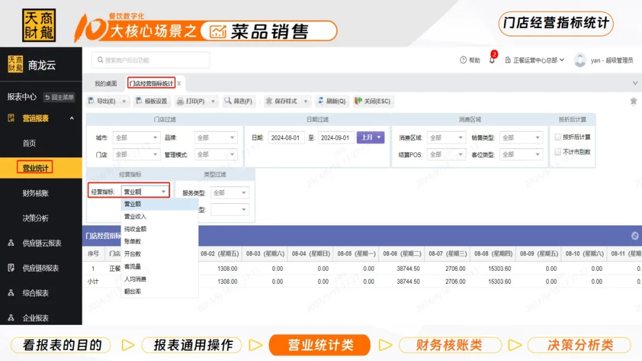Click the 帮助 help icon
The height and width of the screenshot is (361, 642).
(x=463, y=60)
